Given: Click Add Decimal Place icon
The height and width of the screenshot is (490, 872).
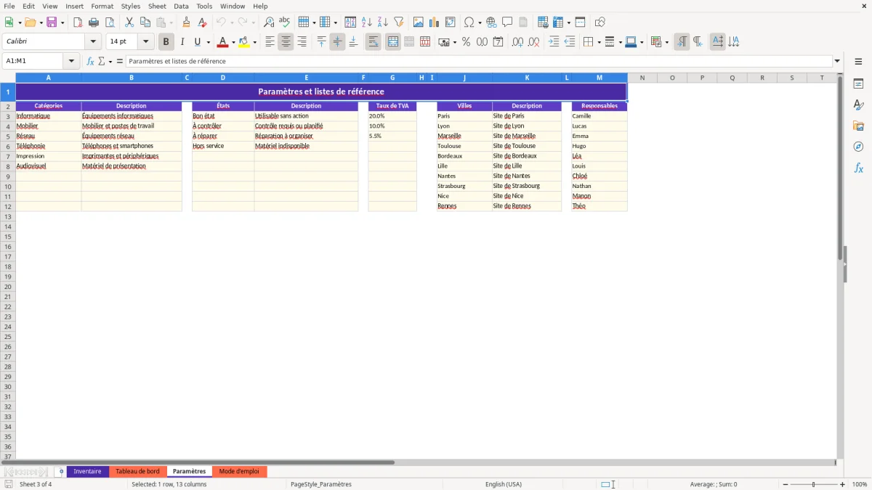Looking at the screenshot, I should [518, 42].
